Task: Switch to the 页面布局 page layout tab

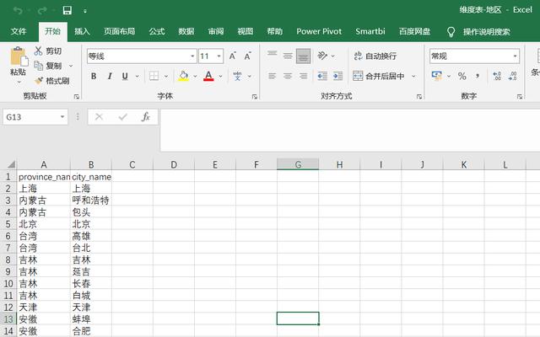Action: point(120,32)
